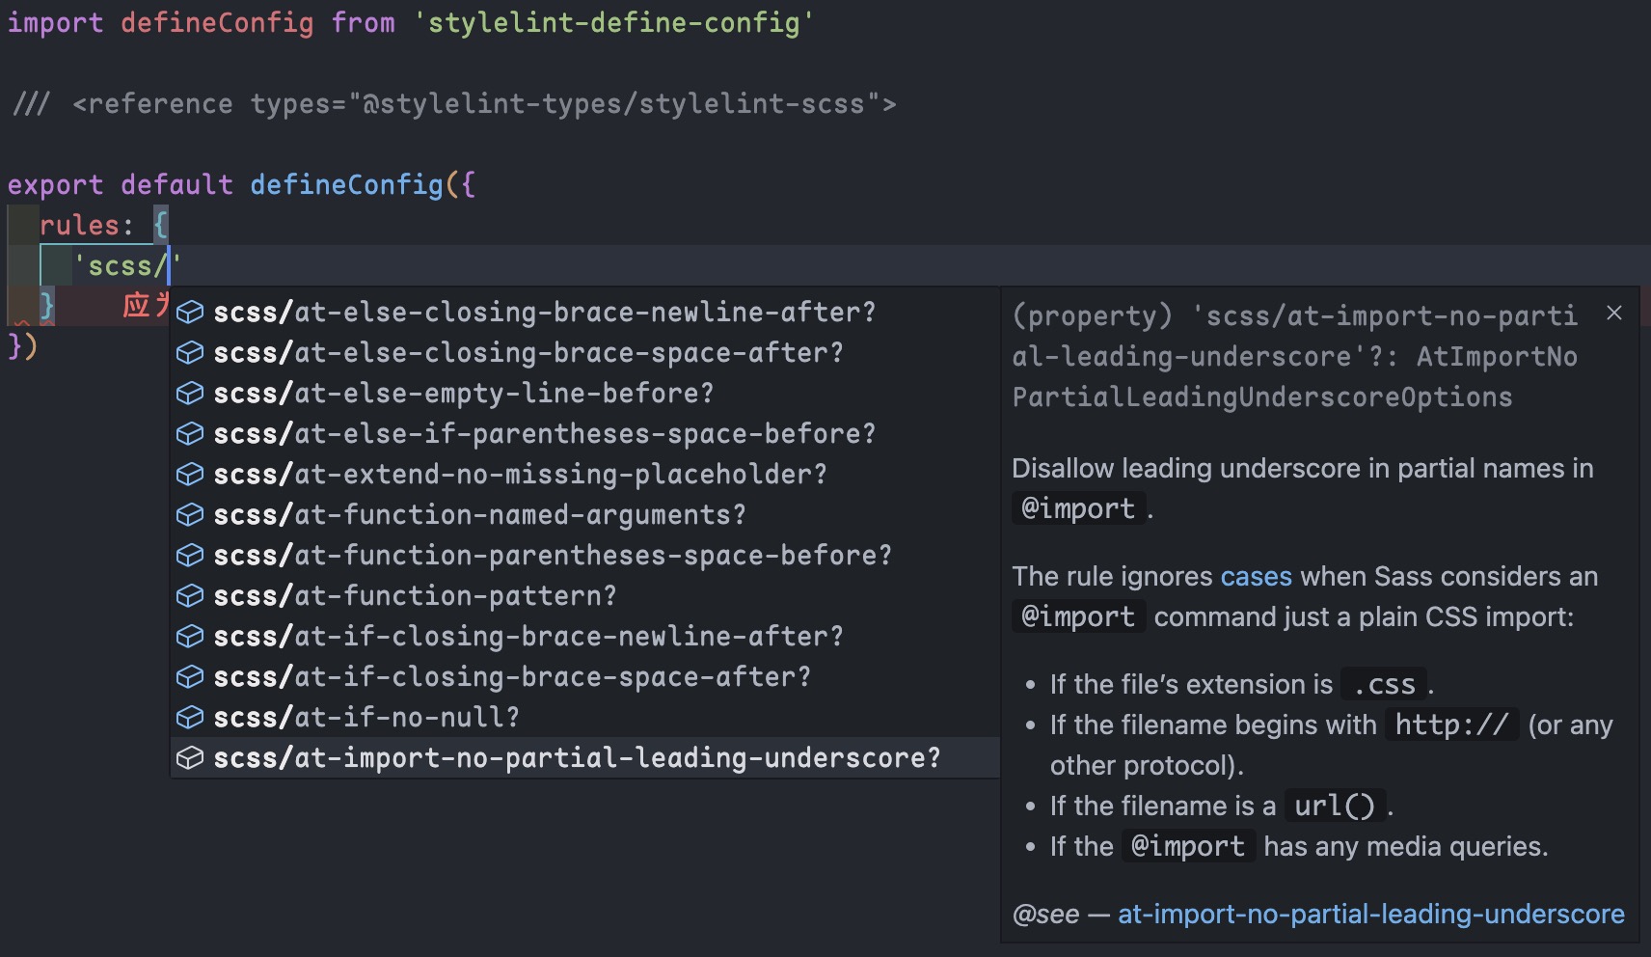Click the property type signature in documentation panel
The height and width of the screenshot is (957, 1651).
[x=1295, y=356]
